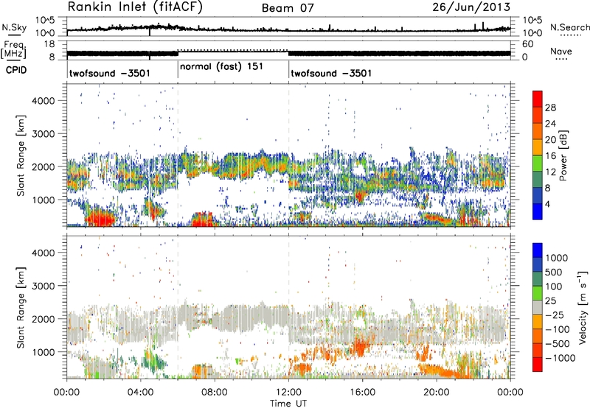This screenshot has width=590, height=408.
Task: Click the date '26/Jun/2013'
Action: pyautogui.click(x=471, y=7)
